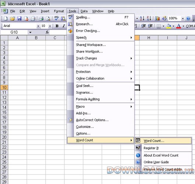Sort ascending with the A-Z icon

click(142, 18)
